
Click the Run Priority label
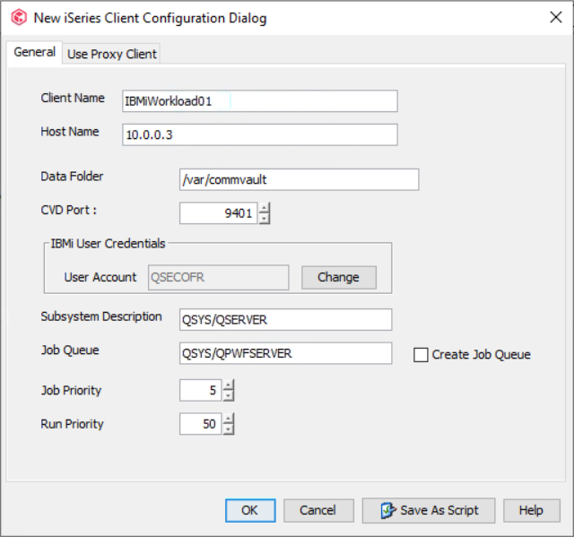[72, 424]
